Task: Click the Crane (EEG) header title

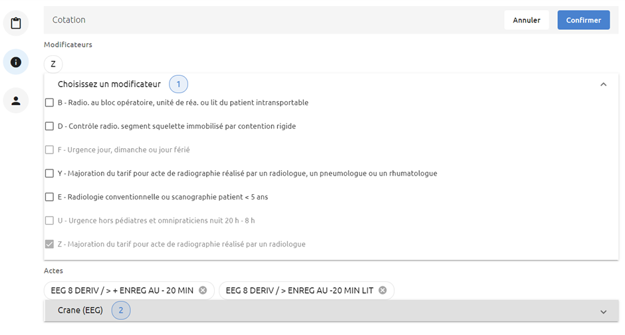Action: pyautogui.click(x=80, y=310)
